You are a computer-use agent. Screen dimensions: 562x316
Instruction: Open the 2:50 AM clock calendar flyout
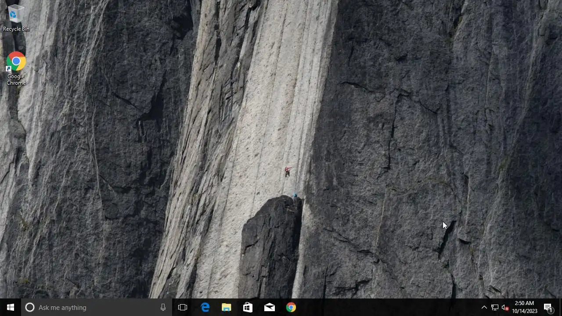click(525, 307)
